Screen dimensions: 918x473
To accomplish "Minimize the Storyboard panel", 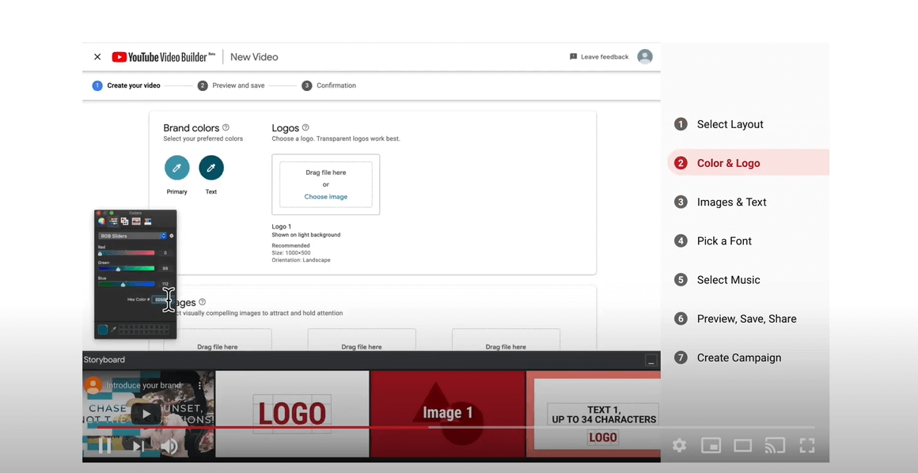I will 651,361.
